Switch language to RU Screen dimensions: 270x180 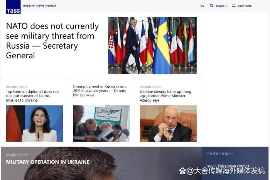pyautogui.click(x=202, y=6)
